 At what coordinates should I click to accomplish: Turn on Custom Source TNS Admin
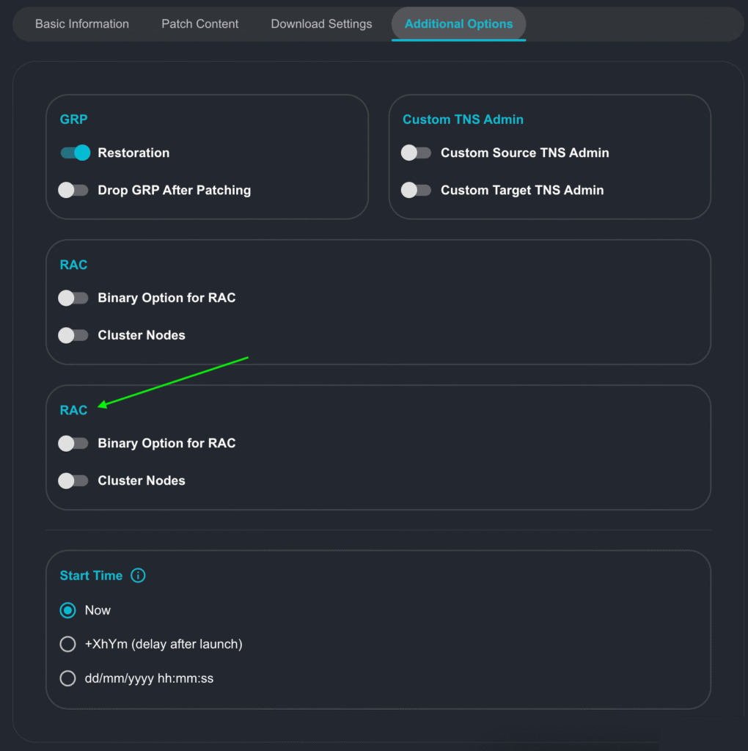pos(416,153)
